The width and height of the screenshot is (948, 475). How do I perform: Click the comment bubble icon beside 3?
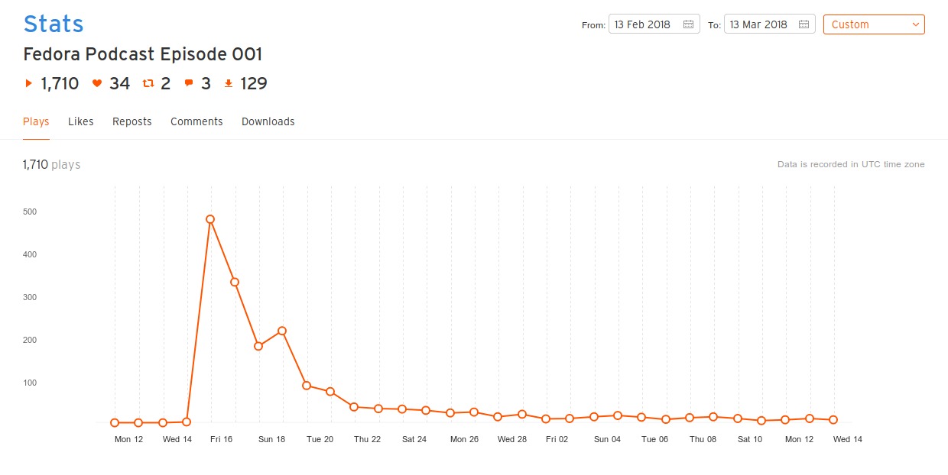[189, 84]
